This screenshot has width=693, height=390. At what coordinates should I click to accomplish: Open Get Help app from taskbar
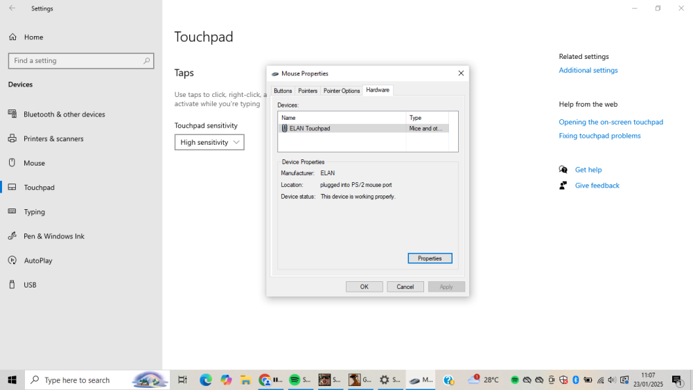[x=448, y=380]
